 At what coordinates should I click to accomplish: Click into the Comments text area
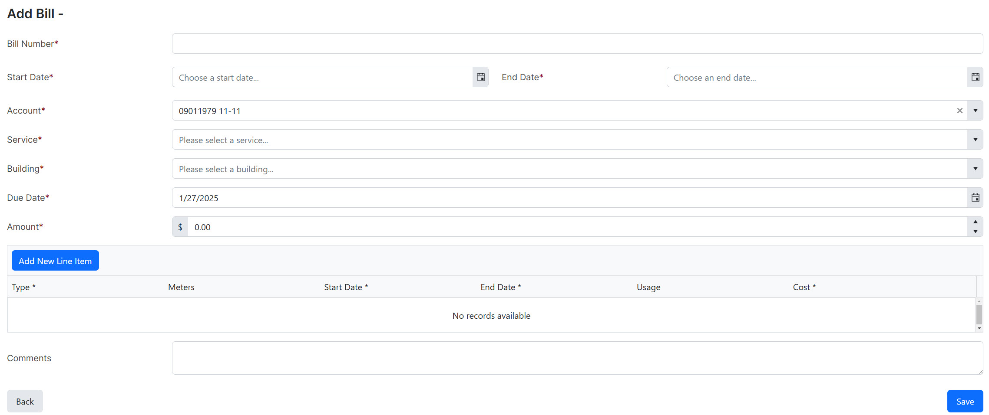(x=577, y=358)
